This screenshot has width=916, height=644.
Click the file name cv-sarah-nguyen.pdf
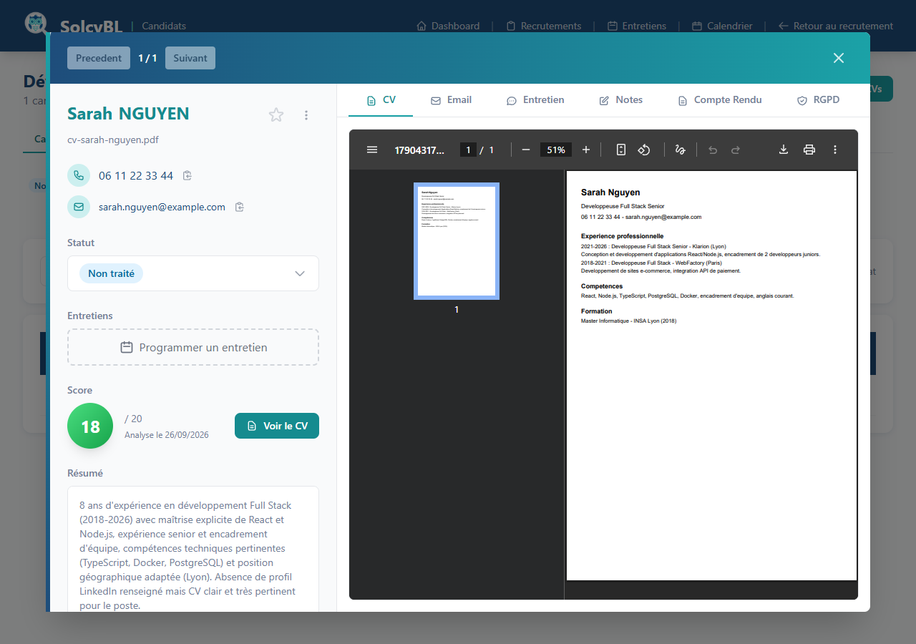113,140
